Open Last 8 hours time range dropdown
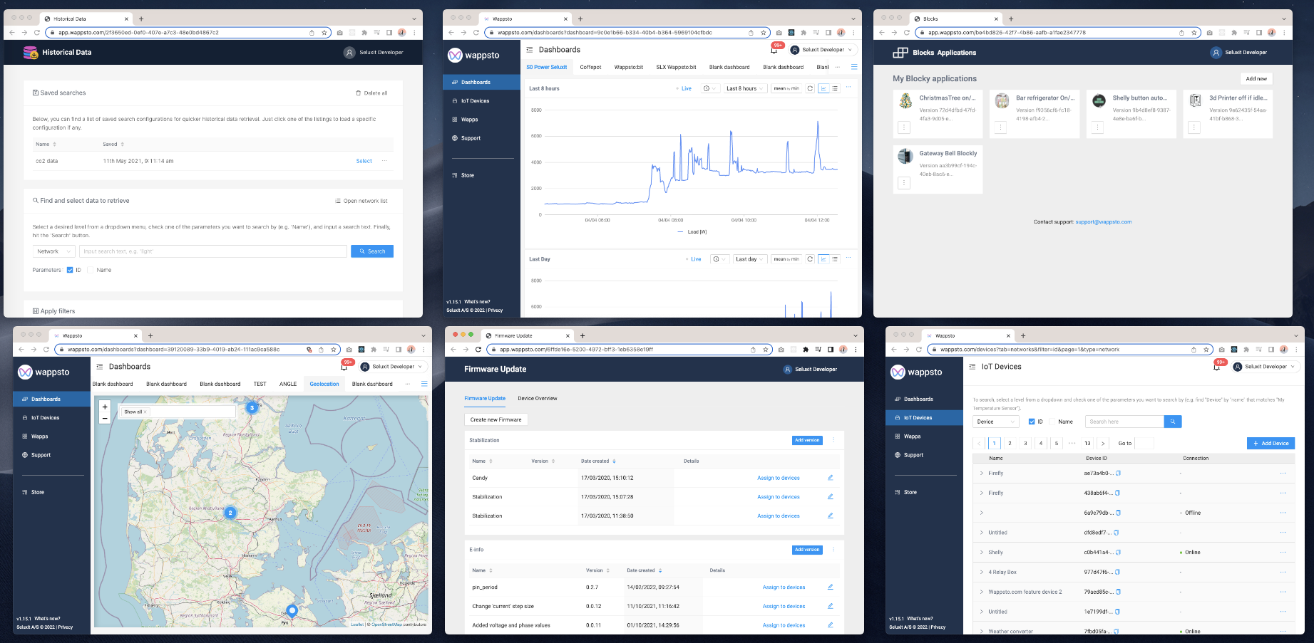The height and width of the screenshot is (643, 1314). coord(744,88)
